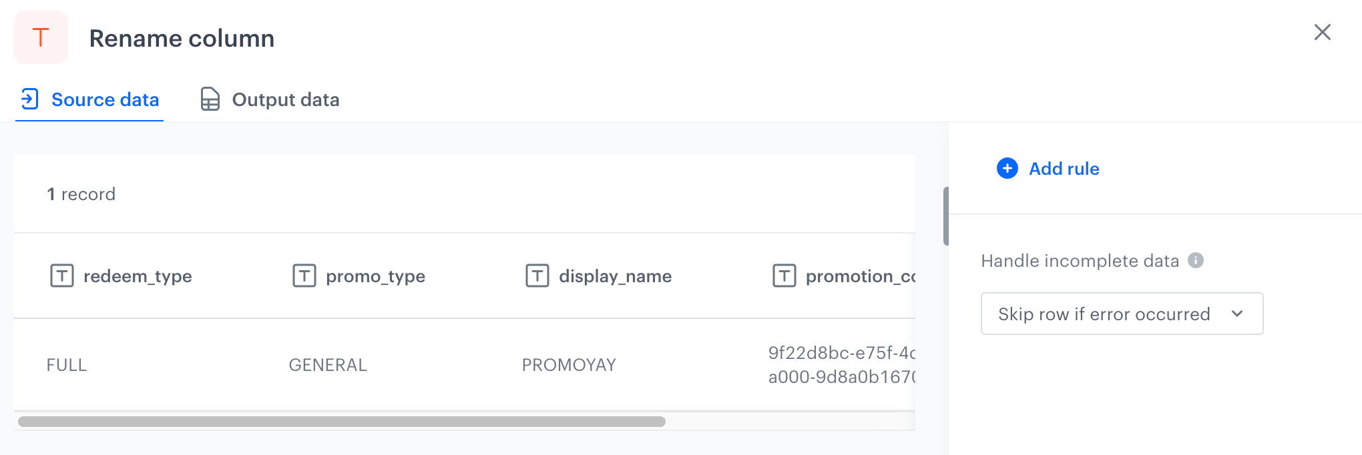Click the text type icon for display_name
The image size is (1362, 455).
pos(537,276)
